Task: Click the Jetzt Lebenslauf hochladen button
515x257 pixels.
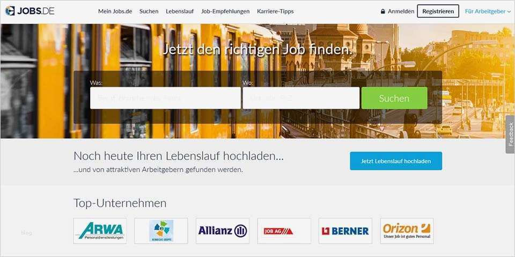Action: tap(396, 161)
